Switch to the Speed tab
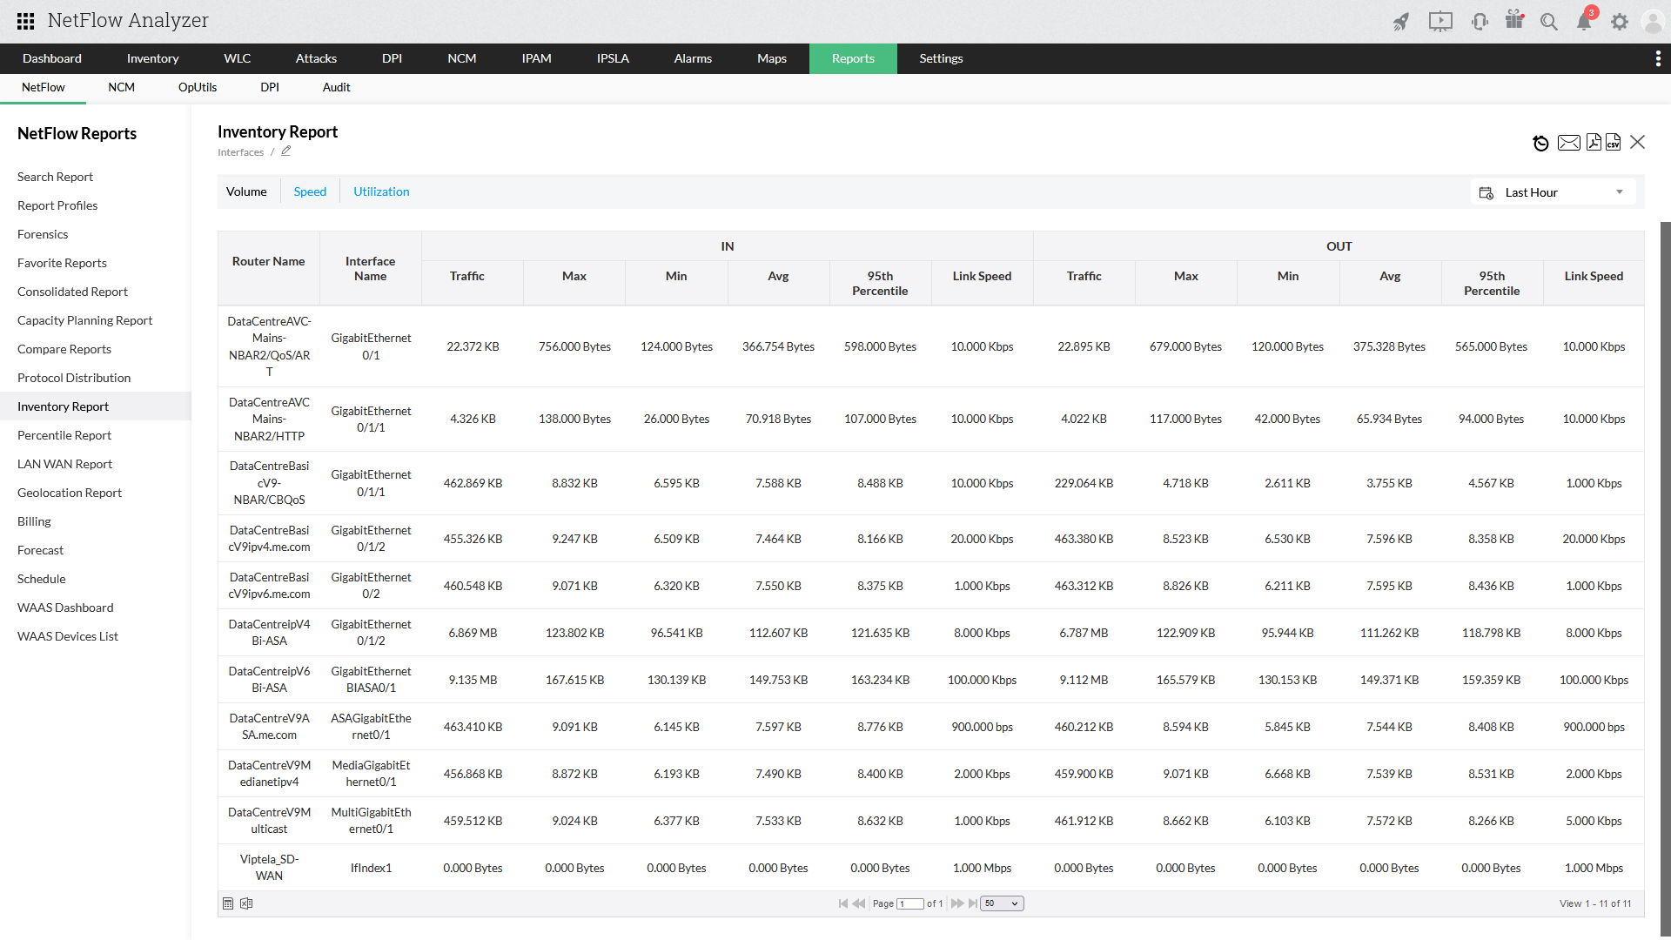The height and width of the screenshot is (940, 1671). click(310, 191)
